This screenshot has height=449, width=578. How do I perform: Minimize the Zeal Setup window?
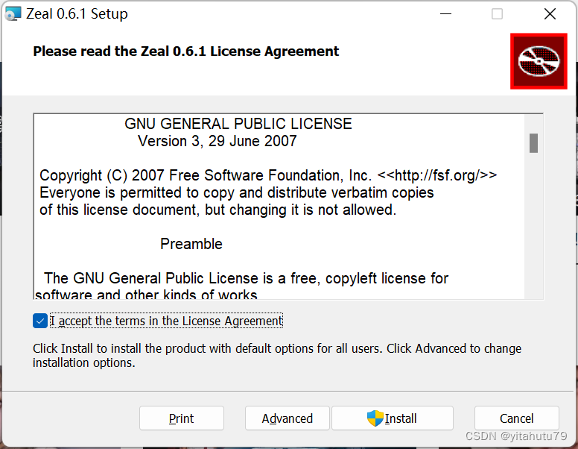pos(446,13)
